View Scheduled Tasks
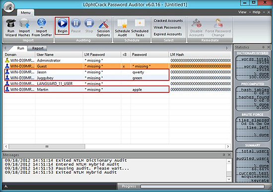Viewport: 273px width, 192px height. pos(140,28)
